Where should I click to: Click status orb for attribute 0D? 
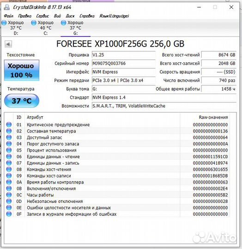click(x=9, y=201)
